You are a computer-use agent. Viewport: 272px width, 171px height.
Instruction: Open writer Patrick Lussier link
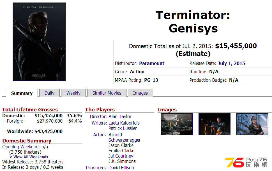(x=123, y=128)
